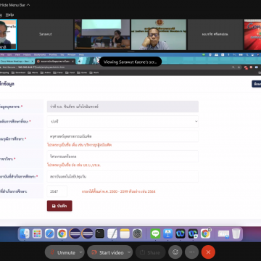Open Launchpad in the shared dock

[x=37, y=233]
